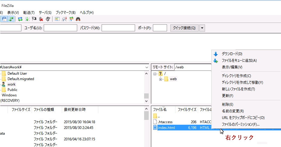The height and width of the screenshot is (147, 281).
Task: Click the reconnect to last server icon
Action: (48, 19)
